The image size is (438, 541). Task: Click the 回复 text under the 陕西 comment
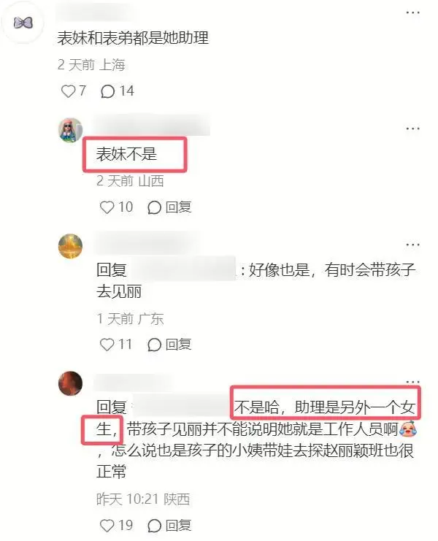tap(178, 526)
